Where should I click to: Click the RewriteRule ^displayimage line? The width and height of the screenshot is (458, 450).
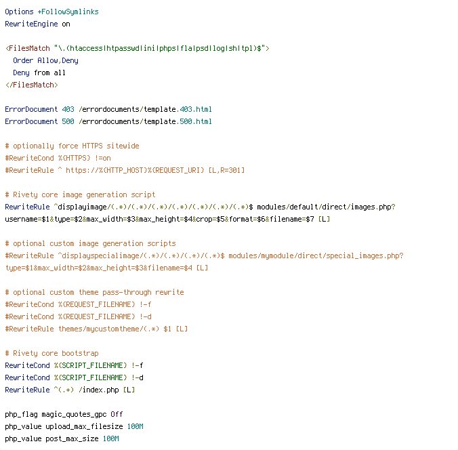tap(200, 207)
